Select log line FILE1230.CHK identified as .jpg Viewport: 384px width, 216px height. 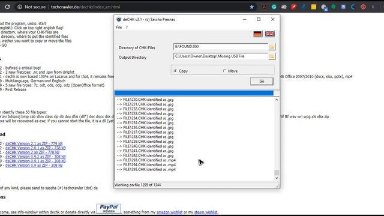[145, 100]
